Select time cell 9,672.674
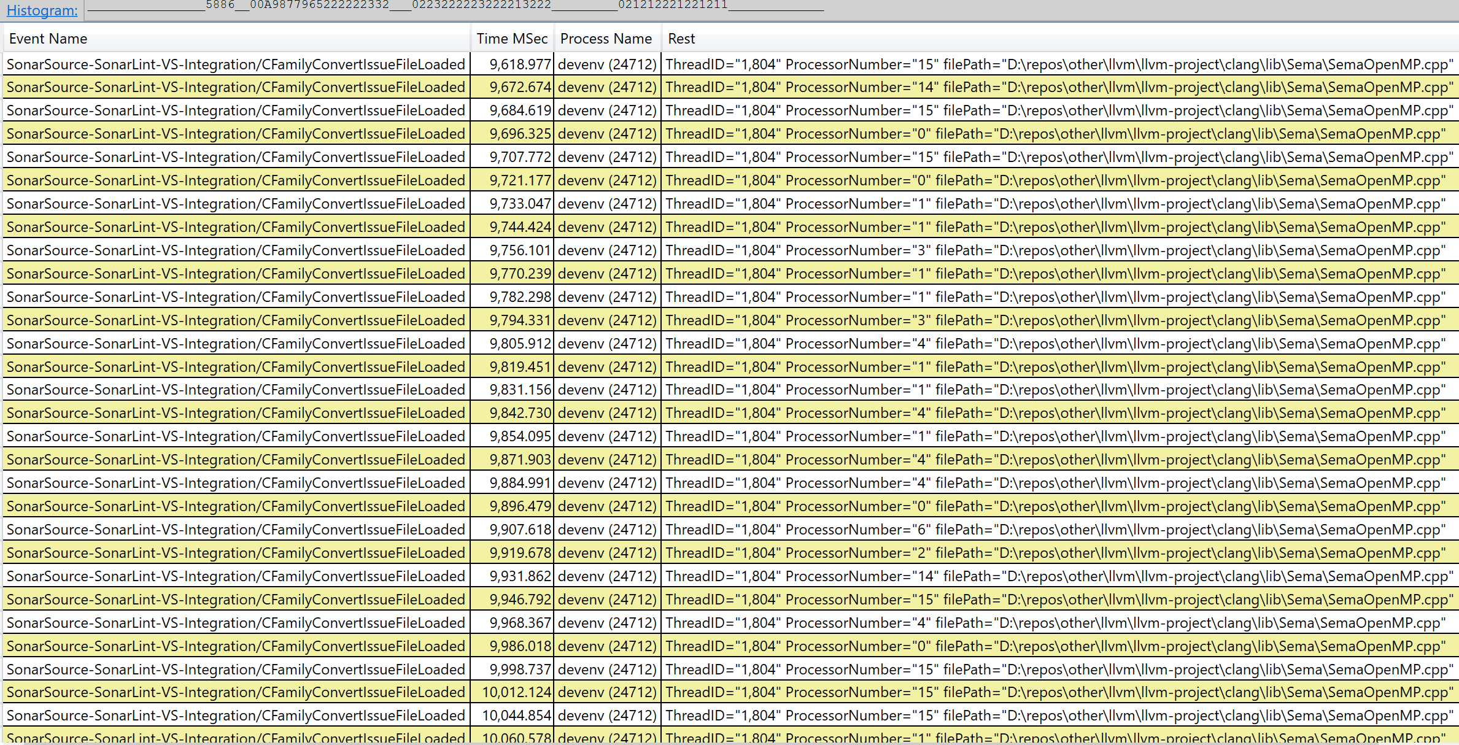This screenshot has width=1459, height=745. [519, 87]
